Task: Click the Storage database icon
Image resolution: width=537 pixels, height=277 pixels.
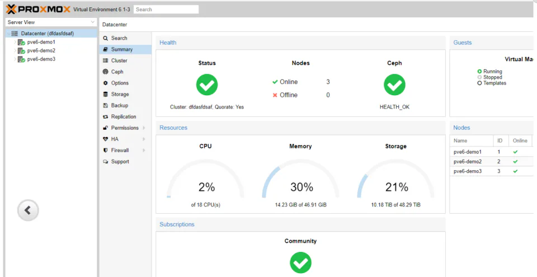Action: point(106,94)
